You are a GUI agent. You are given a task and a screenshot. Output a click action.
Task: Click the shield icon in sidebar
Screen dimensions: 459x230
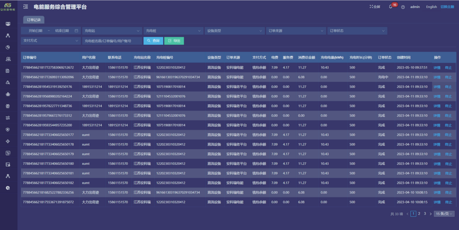click(8, 130)
